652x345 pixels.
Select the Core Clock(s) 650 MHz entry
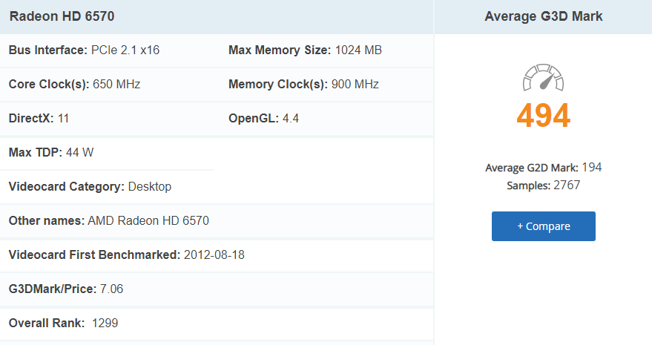[74, 85]
